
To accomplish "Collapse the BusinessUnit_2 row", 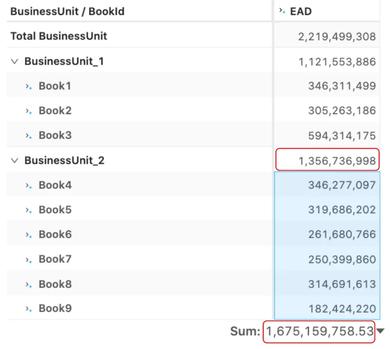I will click(15, 160).
